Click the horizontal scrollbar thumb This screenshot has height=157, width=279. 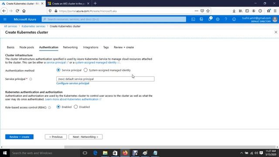(x=170, y=147)
